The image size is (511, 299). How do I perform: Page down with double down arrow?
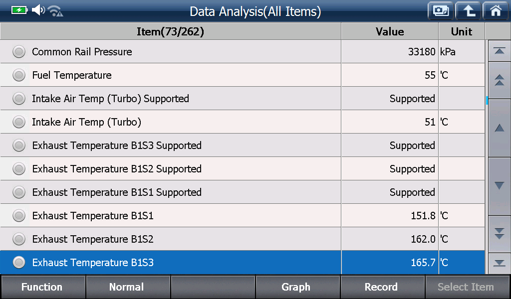499,234
